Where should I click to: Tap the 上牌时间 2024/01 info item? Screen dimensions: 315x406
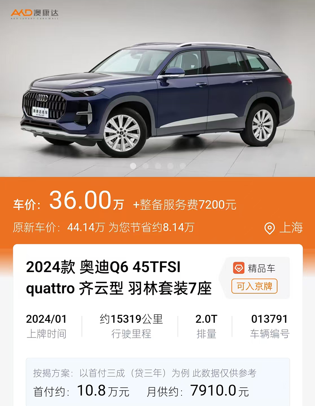[x=46, y=326]
